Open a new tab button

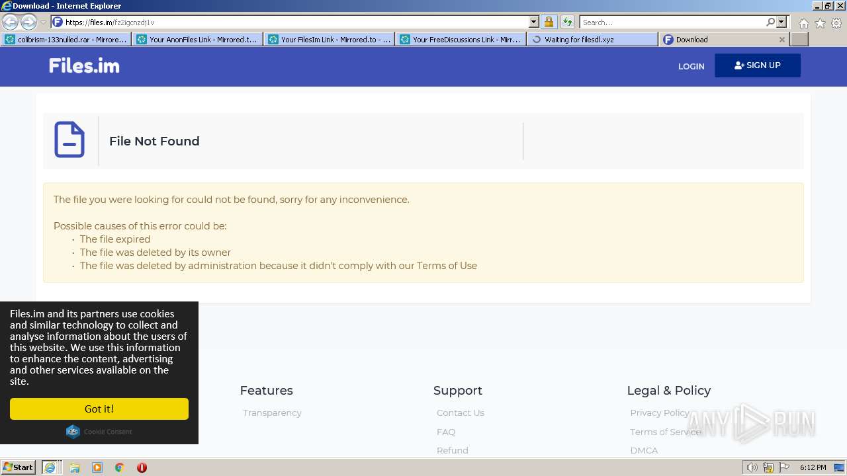point(799,40)
